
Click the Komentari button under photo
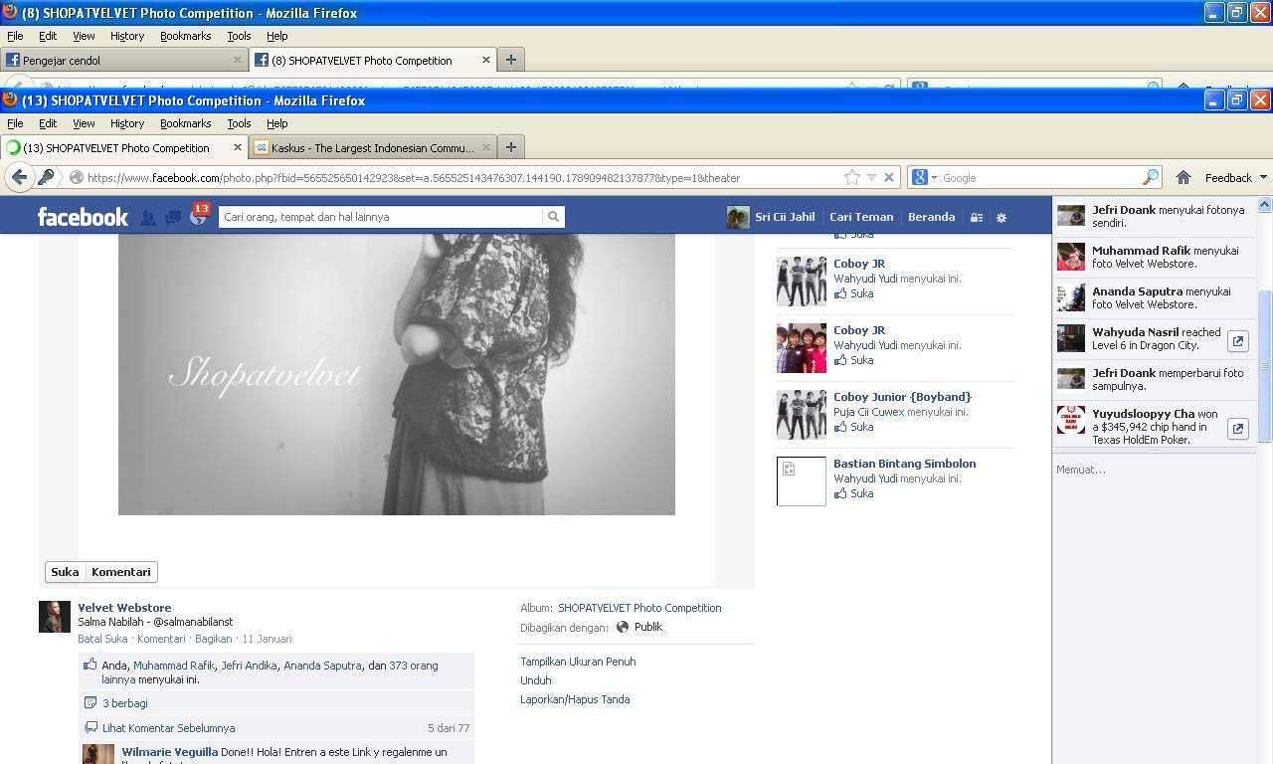point(121,572)
